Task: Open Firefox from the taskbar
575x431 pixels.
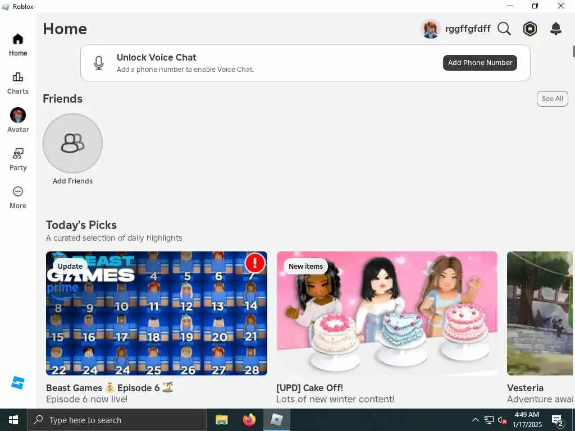Action: (x=249, y=420)
